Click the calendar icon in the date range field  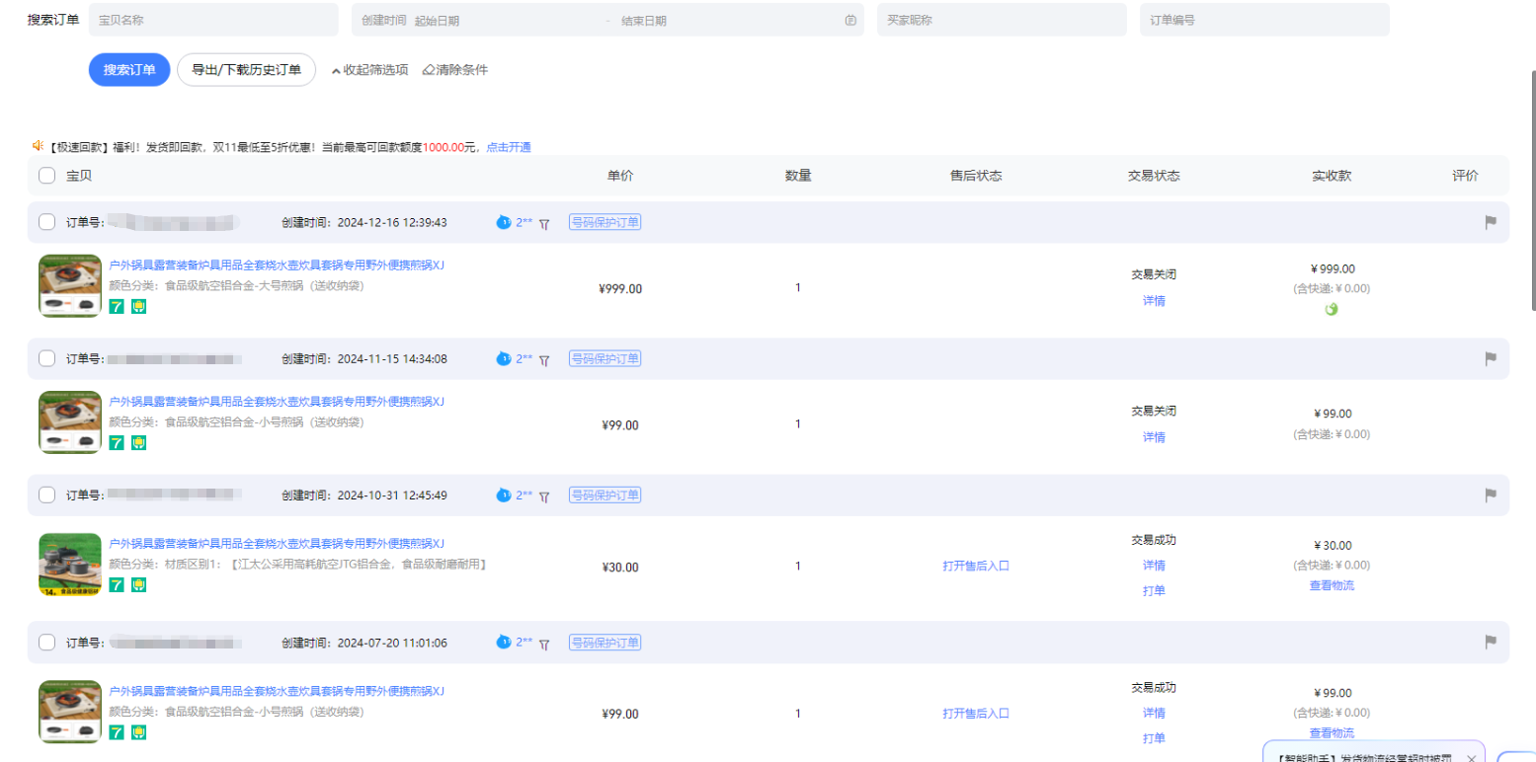tap(850, 20)
